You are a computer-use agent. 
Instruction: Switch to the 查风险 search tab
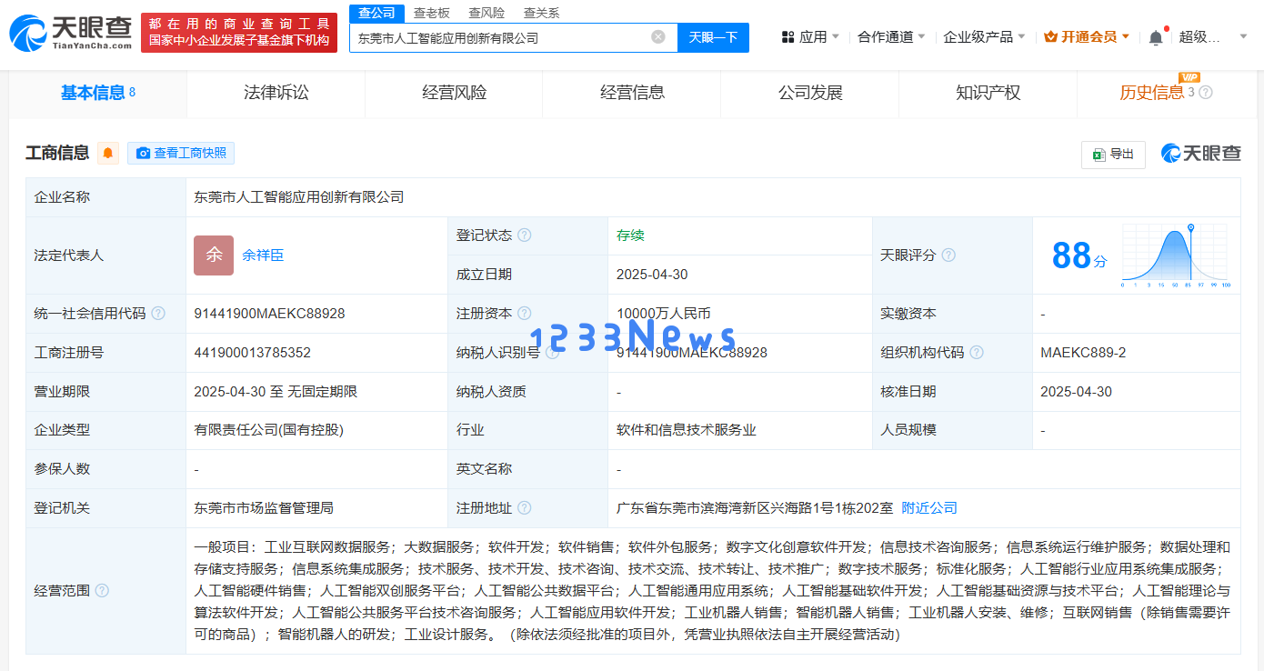click(487, 13)
